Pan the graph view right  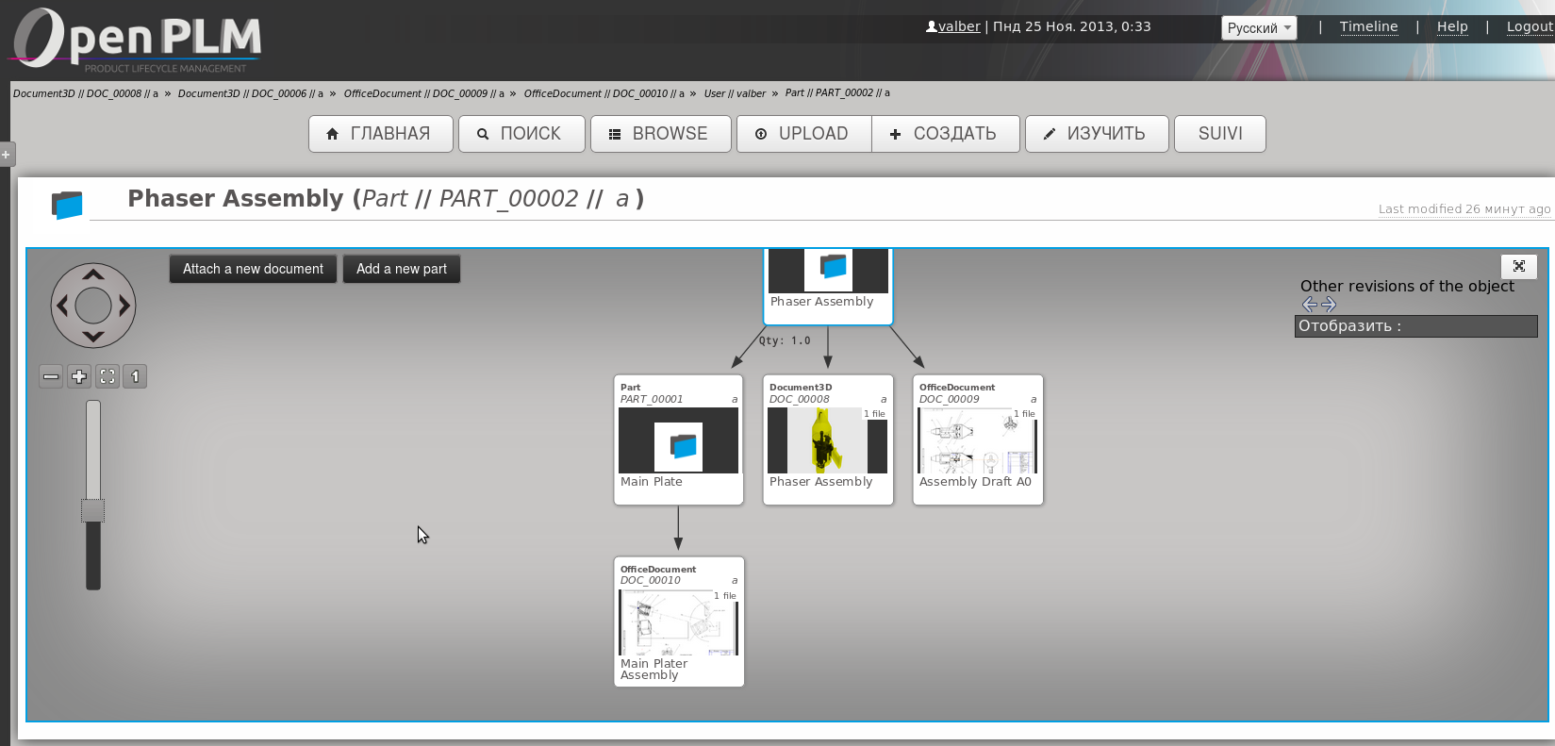pyautogui.click(x=124, y=306)
